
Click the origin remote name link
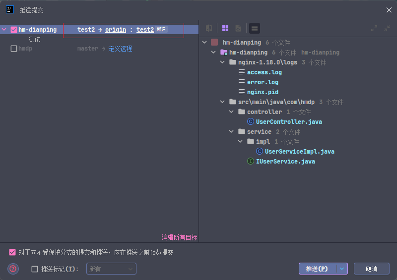[116, 30]
